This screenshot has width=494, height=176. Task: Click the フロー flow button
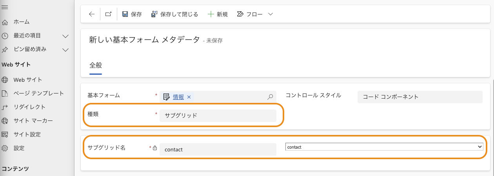pyautogui.click(x=250, y=14)
